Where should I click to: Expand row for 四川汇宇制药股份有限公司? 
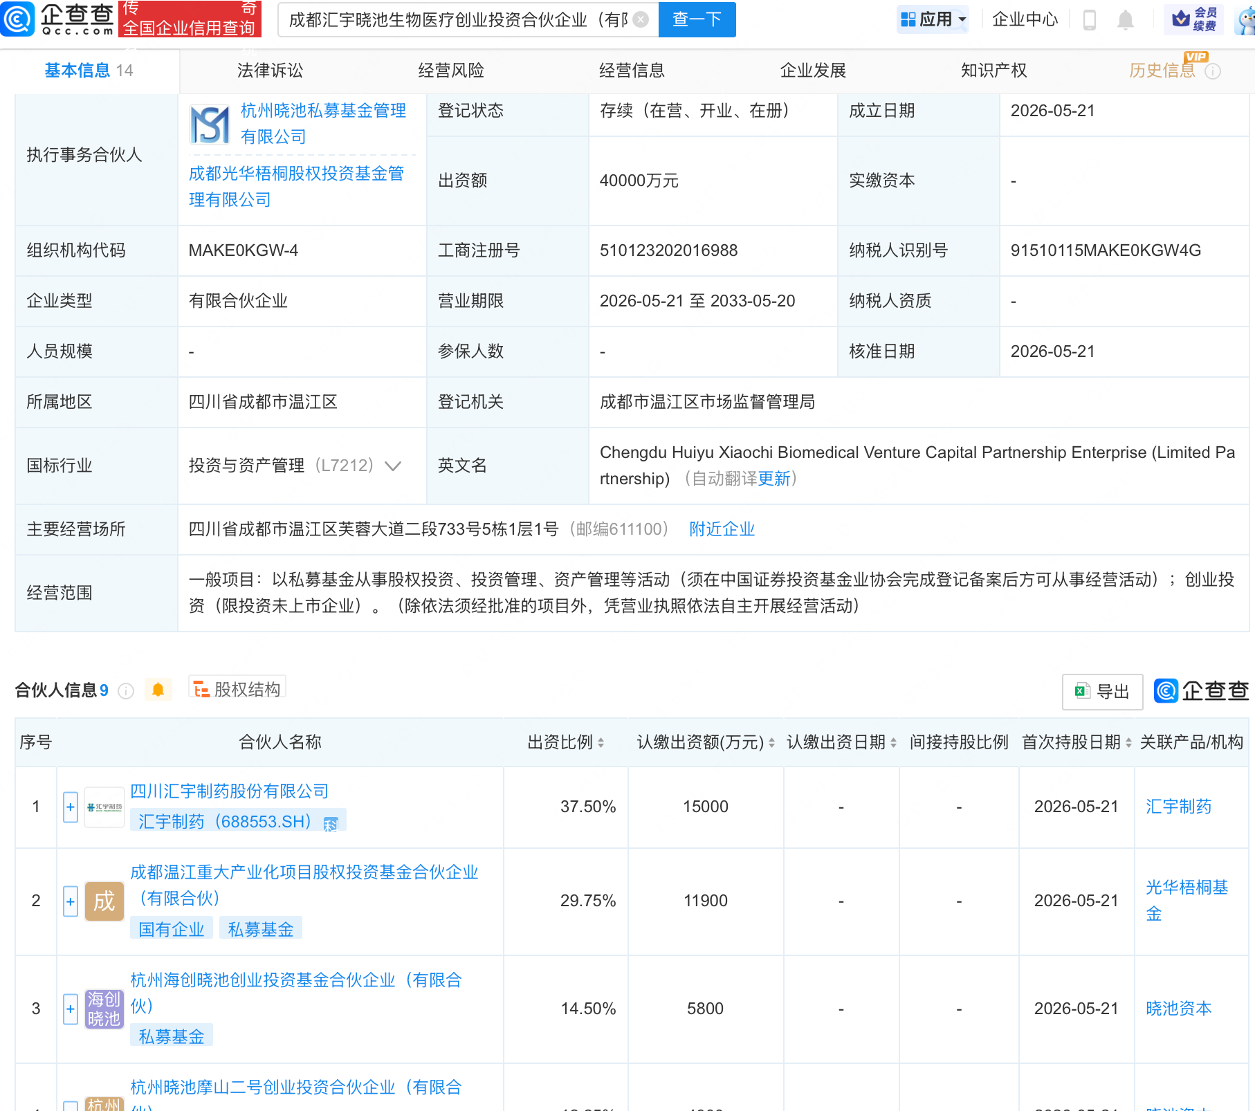(x=71, y=807)
